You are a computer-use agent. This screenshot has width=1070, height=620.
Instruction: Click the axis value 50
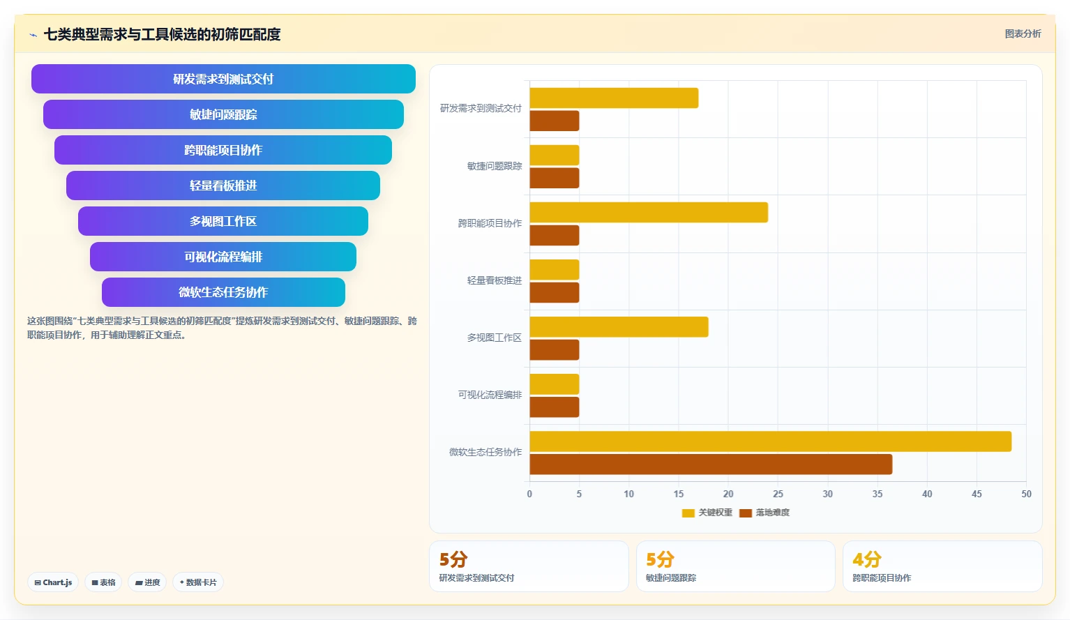pyautogui.click(x=1026, y=494)
